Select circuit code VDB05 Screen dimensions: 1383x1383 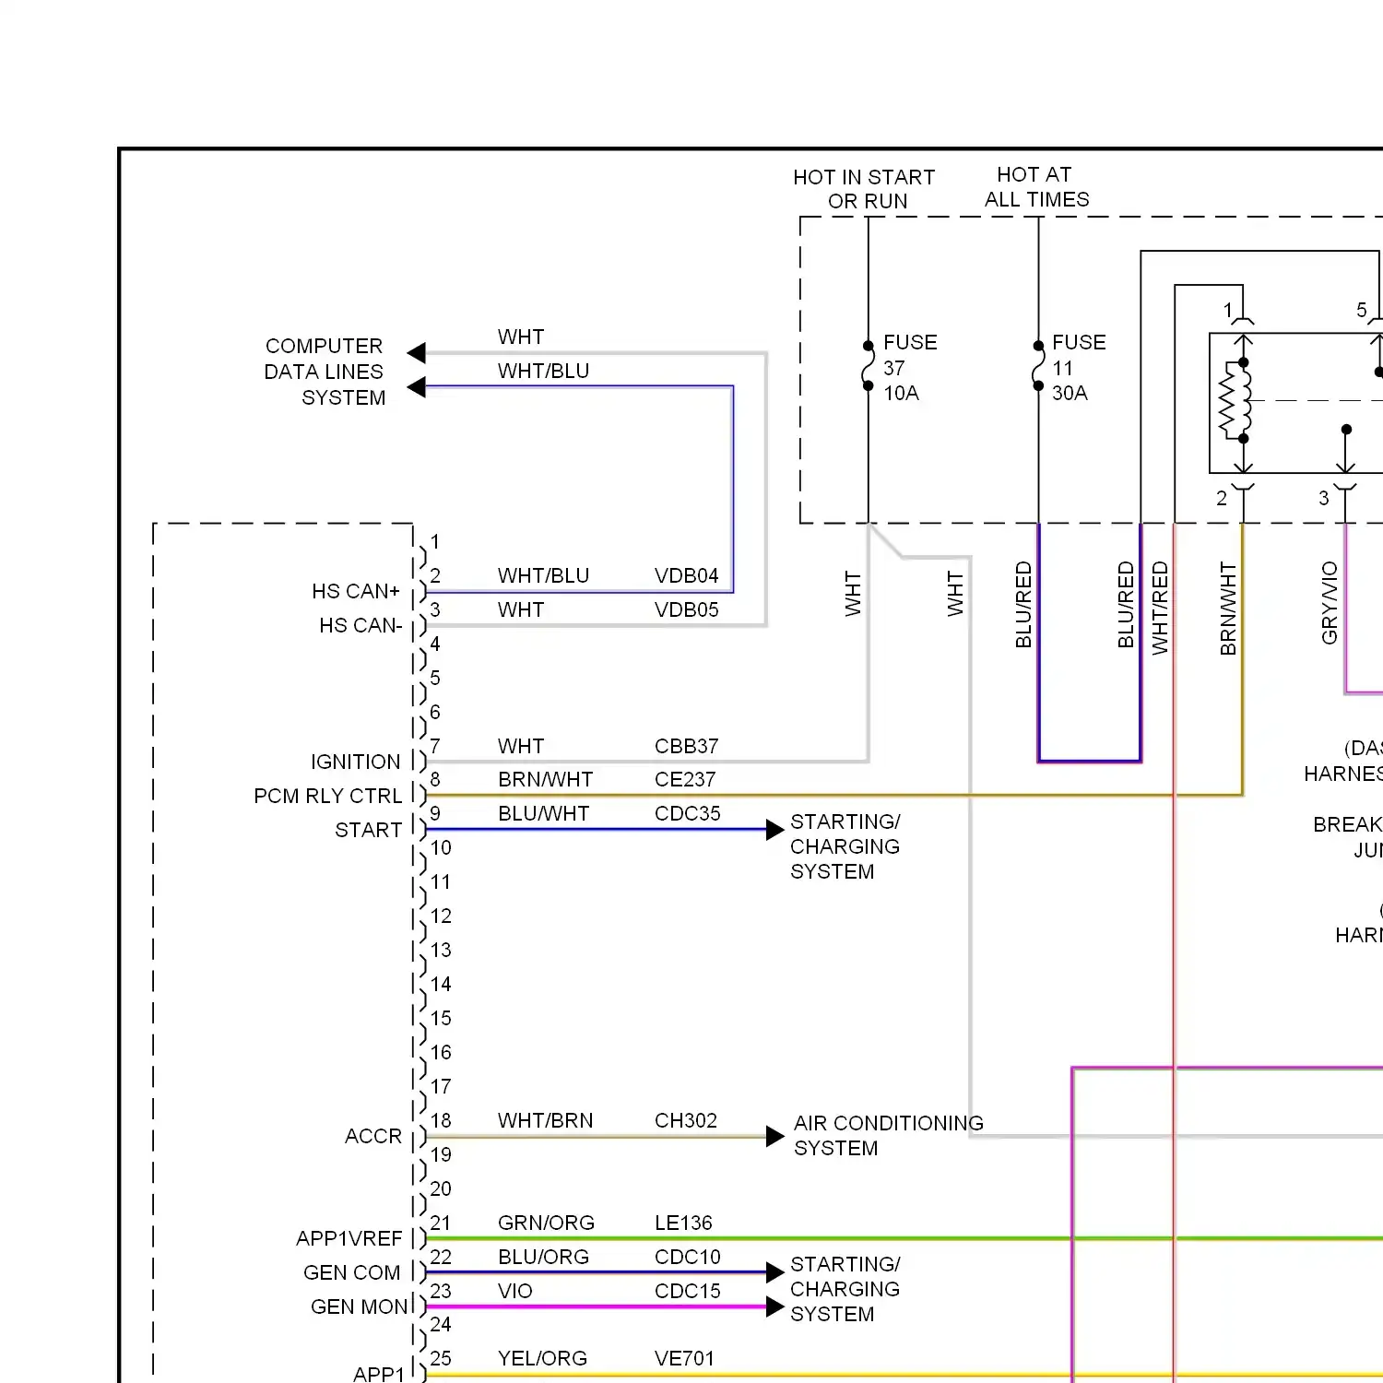686,610
